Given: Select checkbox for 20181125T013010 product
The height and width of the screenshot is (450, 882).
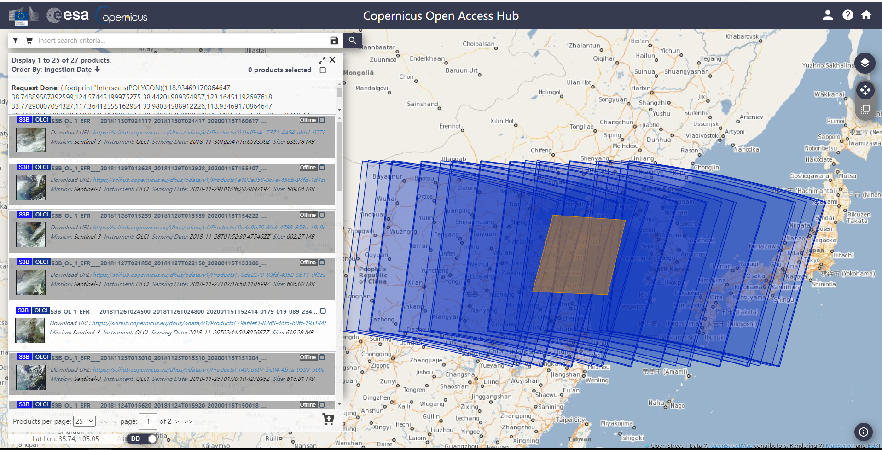Looking at the screenshot, I should pos(322,357).
